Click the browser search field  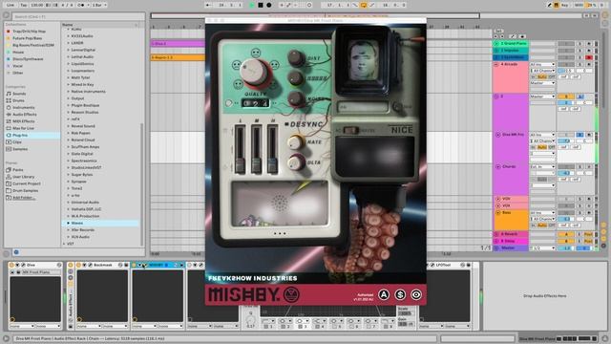tap(78, 17)
